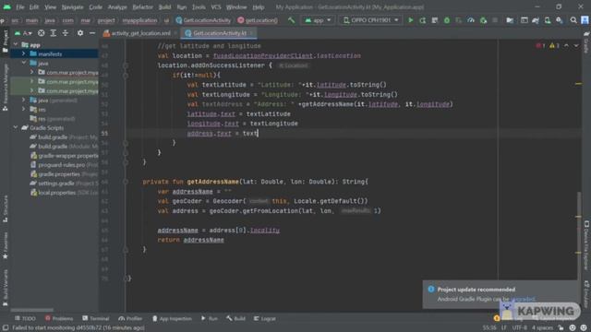Open the File menu
The width and height of the screenshot is (591, 332).
click(20, 7)
